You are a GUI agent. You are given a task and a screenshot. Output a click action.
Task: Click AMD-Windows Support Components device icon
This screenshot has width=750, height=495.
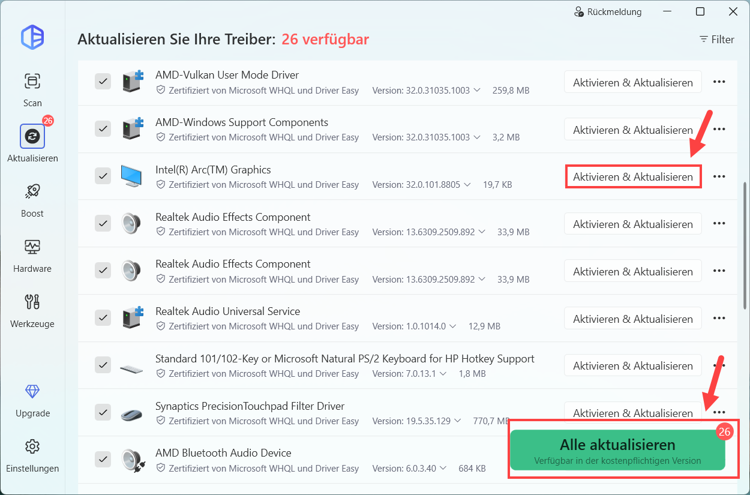coord(133,129)
